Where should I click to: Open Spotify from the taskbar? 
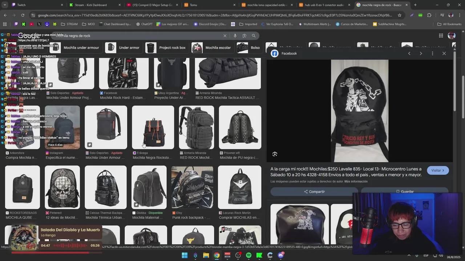pos(248,255)
